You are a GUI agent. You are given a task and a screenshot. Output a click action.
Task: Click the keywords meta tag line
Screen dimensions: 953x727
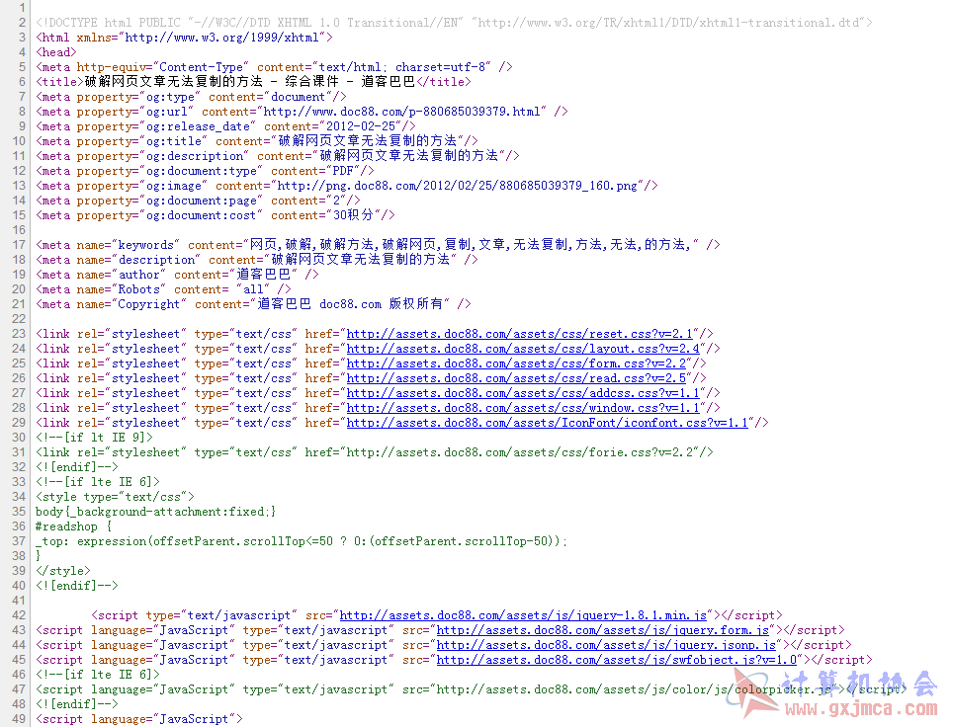pos(378,245)
